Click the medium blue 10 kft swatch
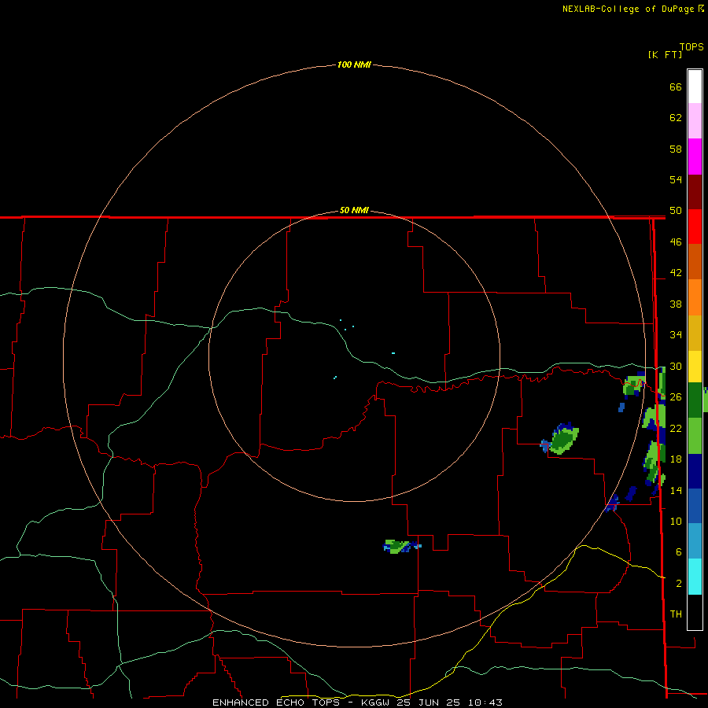Image resolution: width=708 pixels, height=708 pixels. (x=695, y=506)
